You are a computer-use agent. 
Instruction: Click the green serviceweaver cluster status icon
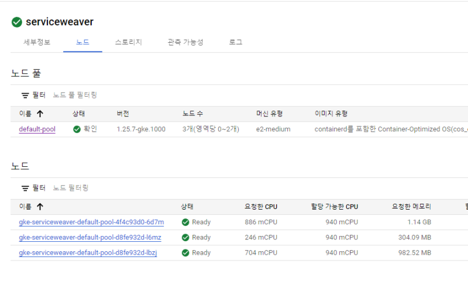17,22
